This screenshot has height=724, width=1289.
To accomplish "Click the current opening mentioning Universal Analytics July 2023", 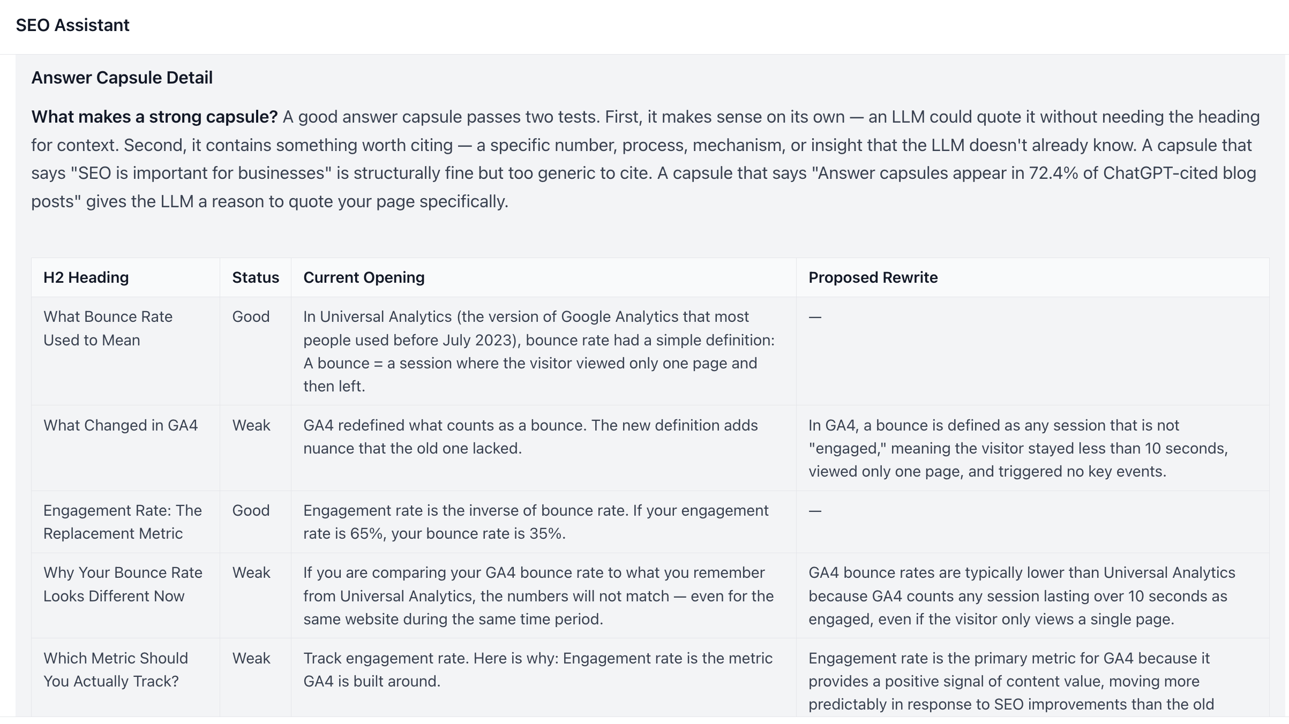I will (x=539, y=351).
